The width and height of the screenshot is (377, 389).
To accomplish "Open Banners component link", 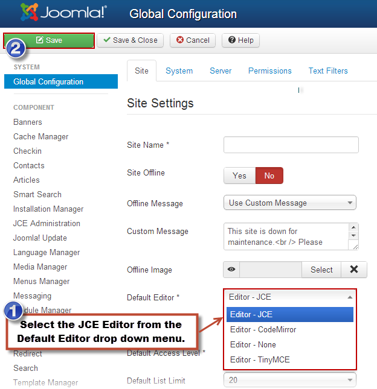I will tap(28, 122).
